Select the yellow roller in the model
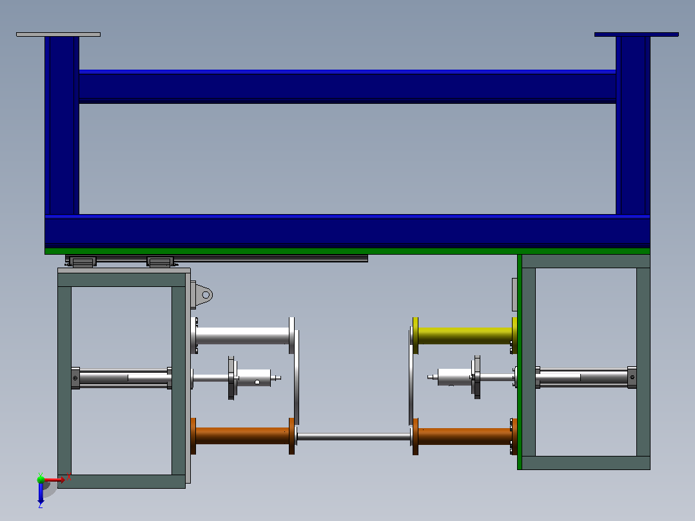The height and width of the screenshot is (521, 695). click(465, 336)
